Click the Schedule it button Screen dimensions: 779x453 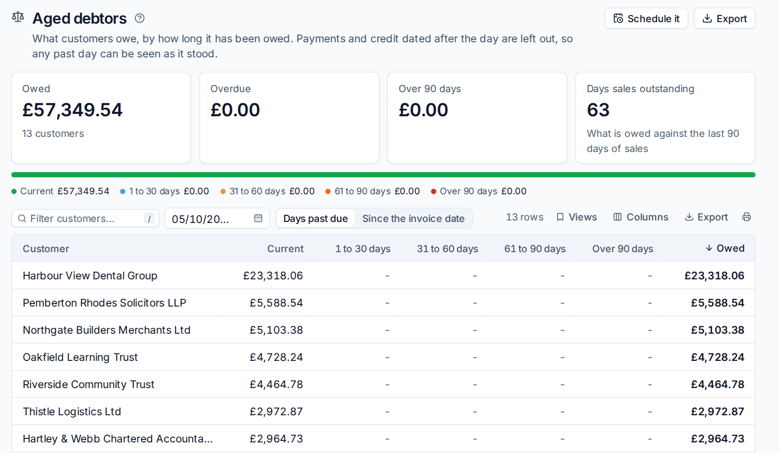pyautogui.click(x=646, y=19)
